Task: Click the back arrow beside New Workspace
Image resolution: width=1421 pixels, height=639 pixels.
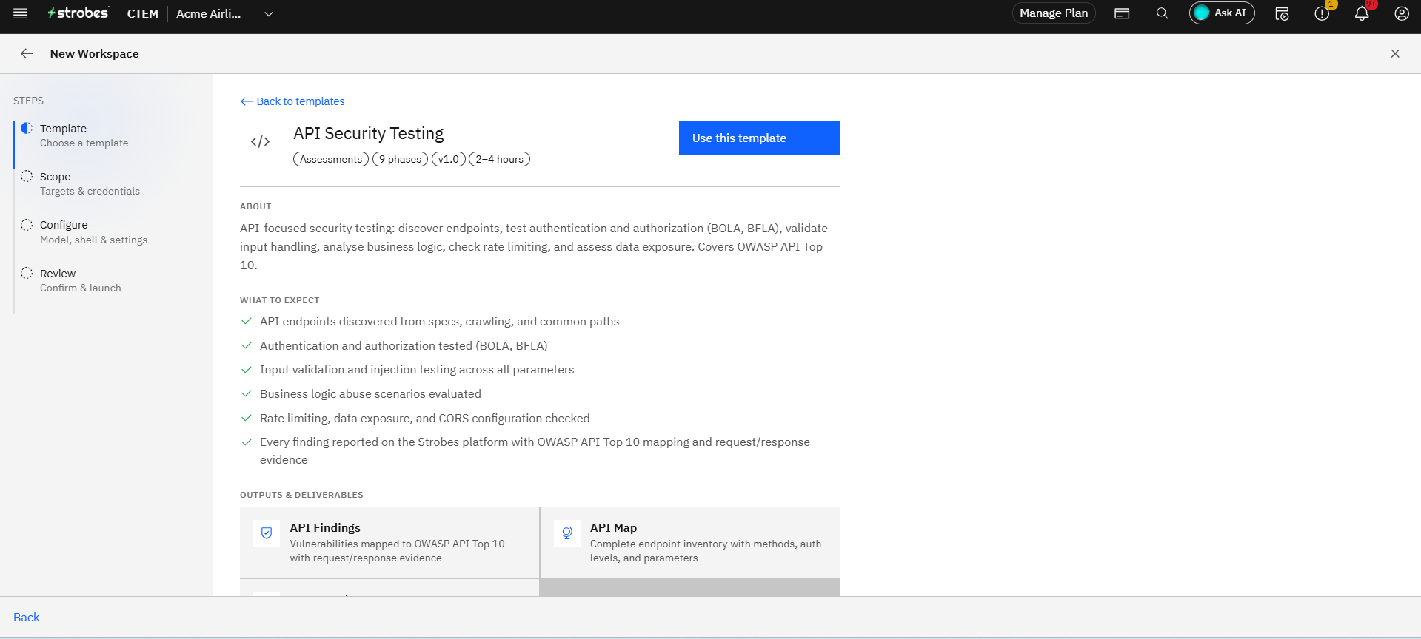Action: click(27, 53)
